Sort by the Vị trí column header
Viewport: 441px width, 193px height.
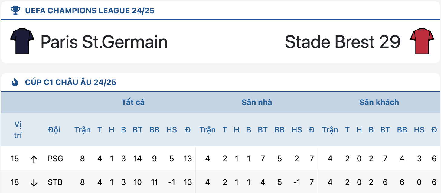pos(18,130)
